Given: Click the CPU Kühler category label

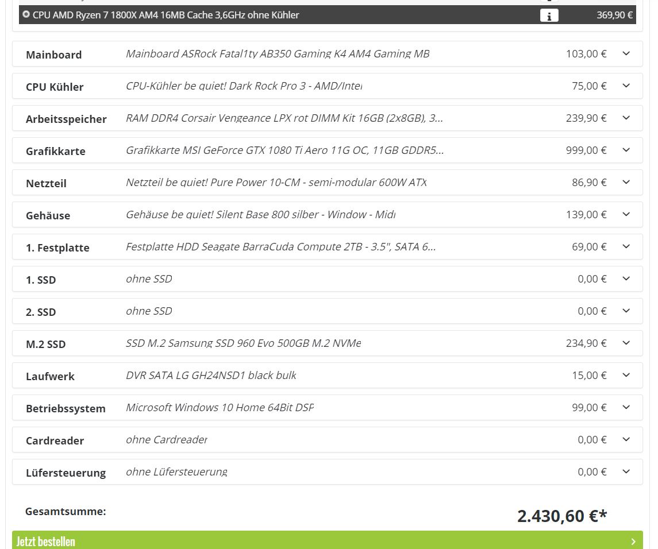Looking at the screenshot, I should (55, 87).
